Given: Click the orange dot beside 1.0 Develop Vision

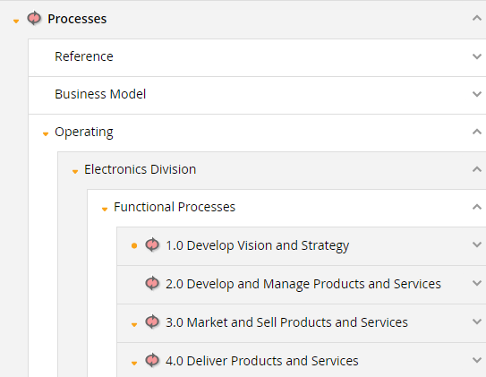Looking at the screenshot, I should tap(134, 246).
